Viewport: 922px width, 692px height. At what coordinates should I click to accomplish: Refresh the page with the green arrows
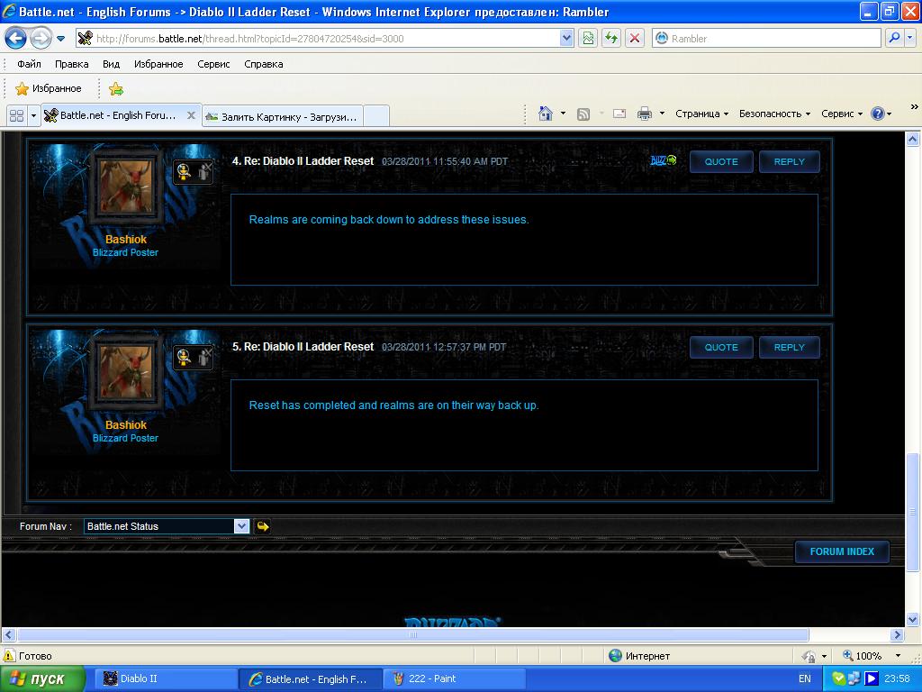click(x=611, y=39)
